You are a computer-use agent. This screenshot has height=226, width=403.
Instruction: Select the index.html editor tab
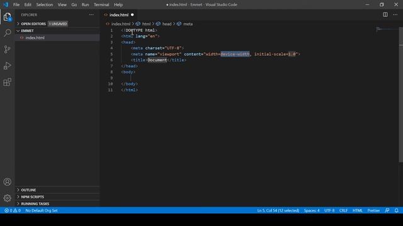click(x=119, y=15)
